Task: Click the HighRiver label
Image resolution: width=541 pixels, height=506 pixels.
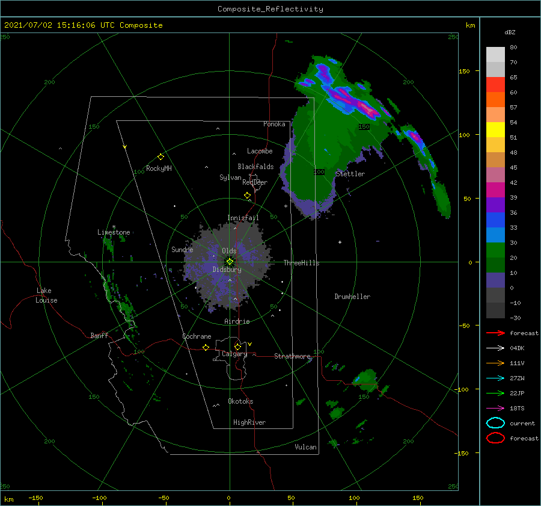Action: coord(249,422)
